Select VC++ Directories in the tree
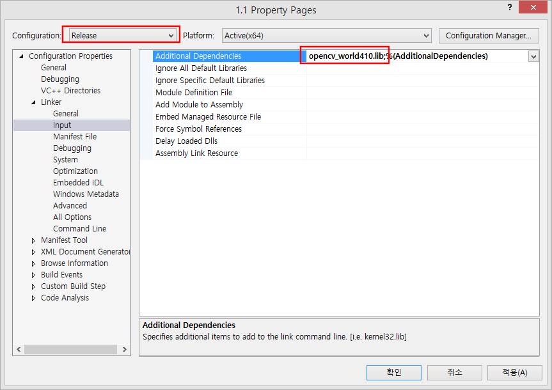Image resolution: width=552 pixels, height=390 pixels. [x=70, y=91]
